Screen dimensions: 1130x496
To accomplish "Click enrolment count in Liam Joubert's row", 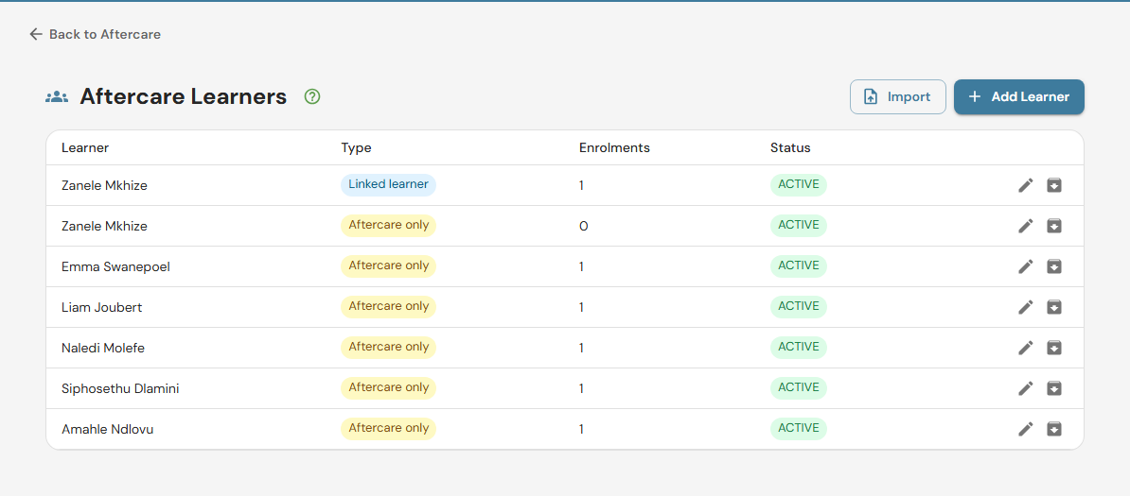I will point(582,307).
